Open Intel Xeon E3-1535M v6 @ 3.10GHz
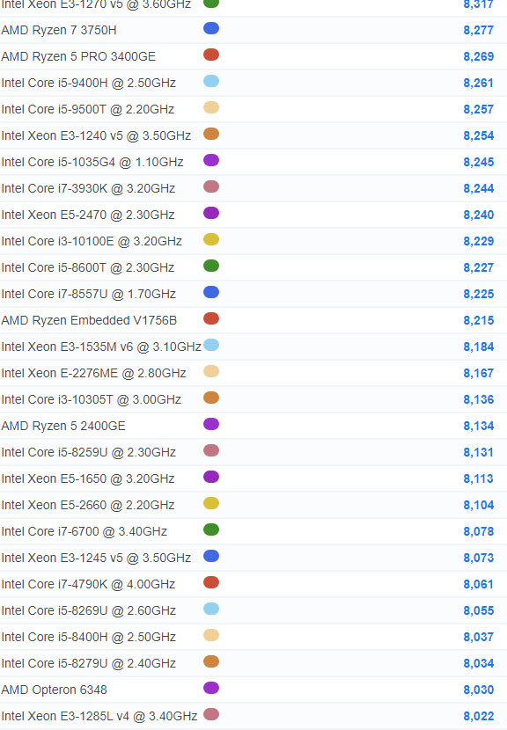The width and height of the screenshot is (507, 730). pyautogui.click(x=101, y=347)
